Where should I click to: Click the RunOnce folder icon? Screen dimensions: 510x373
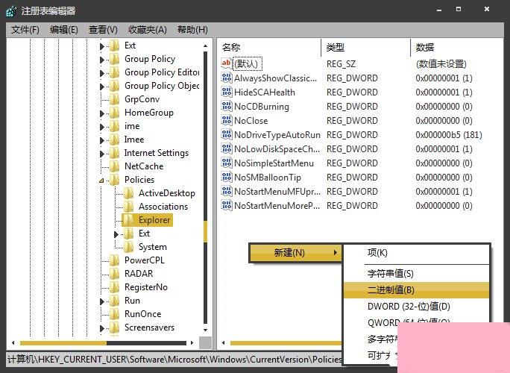pyautogui.click(x=114, y=314)
